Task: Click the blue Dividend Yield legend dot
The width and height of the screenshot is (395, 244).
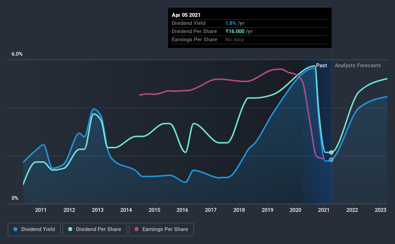Action: (15, 229)
